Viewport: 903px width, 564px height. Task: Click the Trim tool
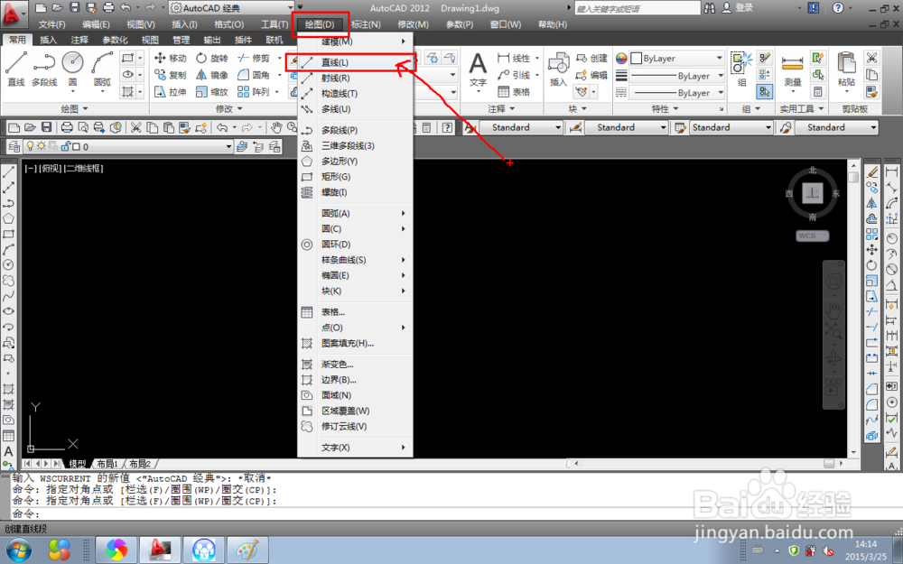pyautogui.click(x=254, y=58)
